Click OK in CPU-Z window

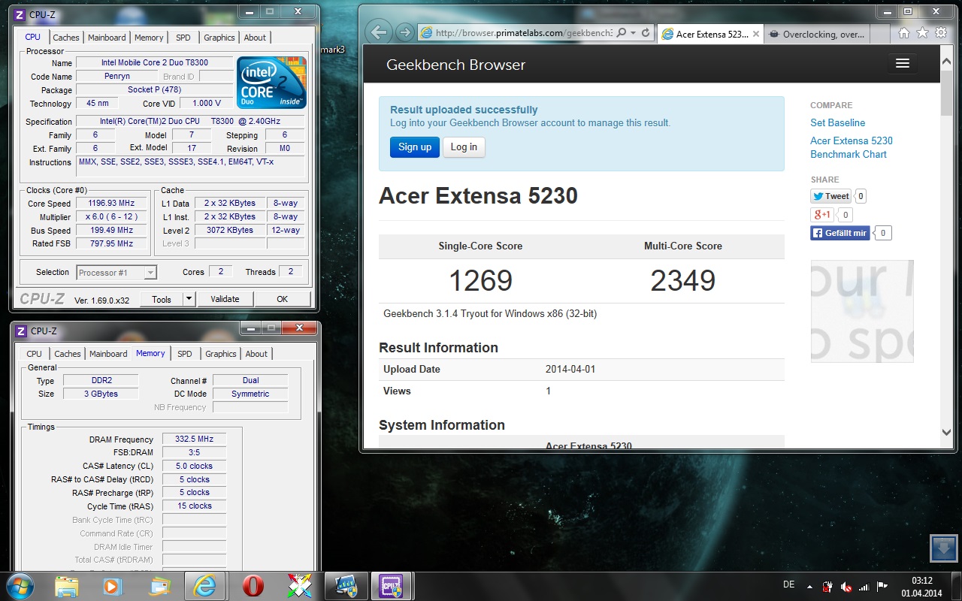tap(283, 299)
